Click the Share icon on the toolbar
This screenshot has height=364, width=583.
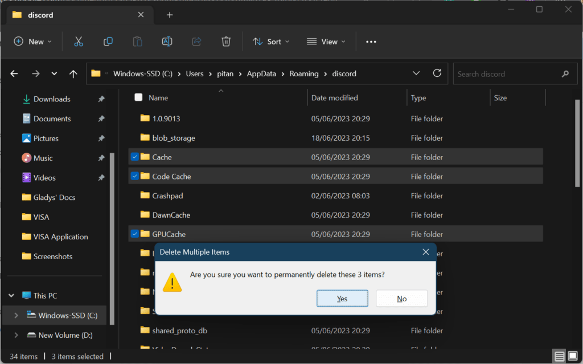click(196, 41)
